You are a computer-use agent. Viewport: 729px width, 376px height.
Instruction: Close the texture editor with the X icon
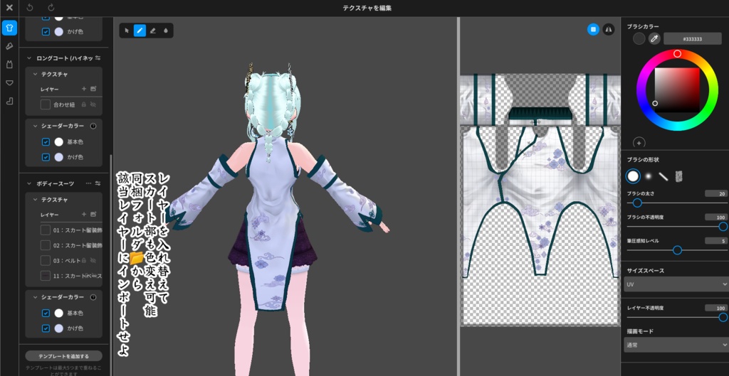(9, 8)
